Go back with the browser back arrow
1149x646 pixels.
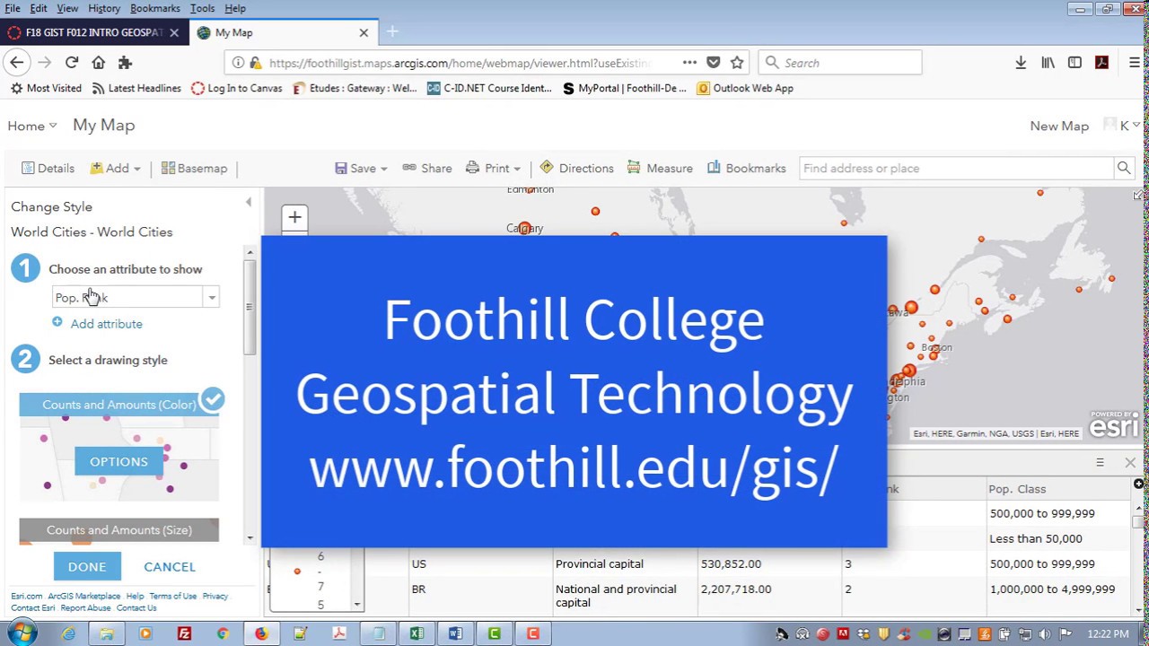(16, 63)
